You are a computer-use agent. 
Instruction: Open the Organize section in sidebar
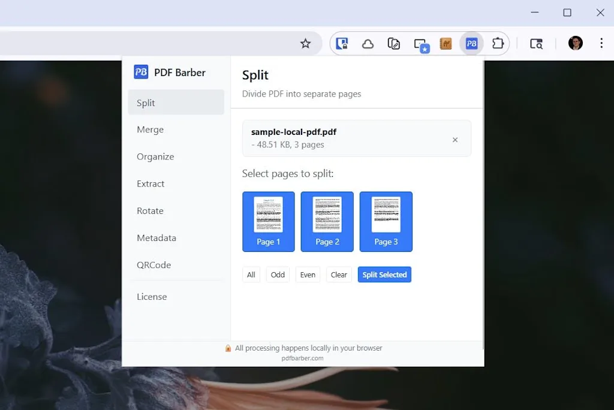click(x=155, y=156)
